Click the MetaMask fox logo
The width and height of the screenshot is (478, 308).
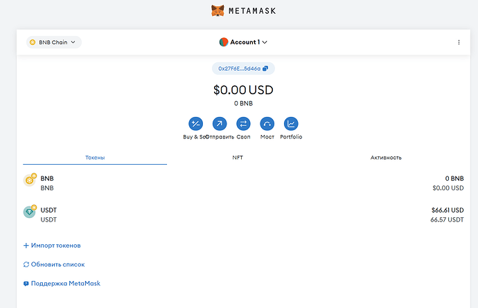coord(218,10)
